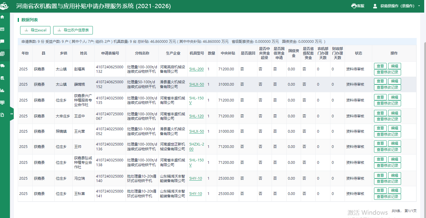Screen dimensions: 426x218
Task: Click the database search sidebar icon
Action: 2,78
